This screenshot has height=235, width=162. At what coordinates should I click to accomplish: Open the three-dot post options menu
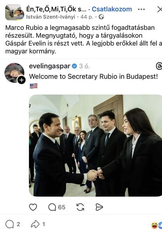pyautogui.click(x=141, y=9)
